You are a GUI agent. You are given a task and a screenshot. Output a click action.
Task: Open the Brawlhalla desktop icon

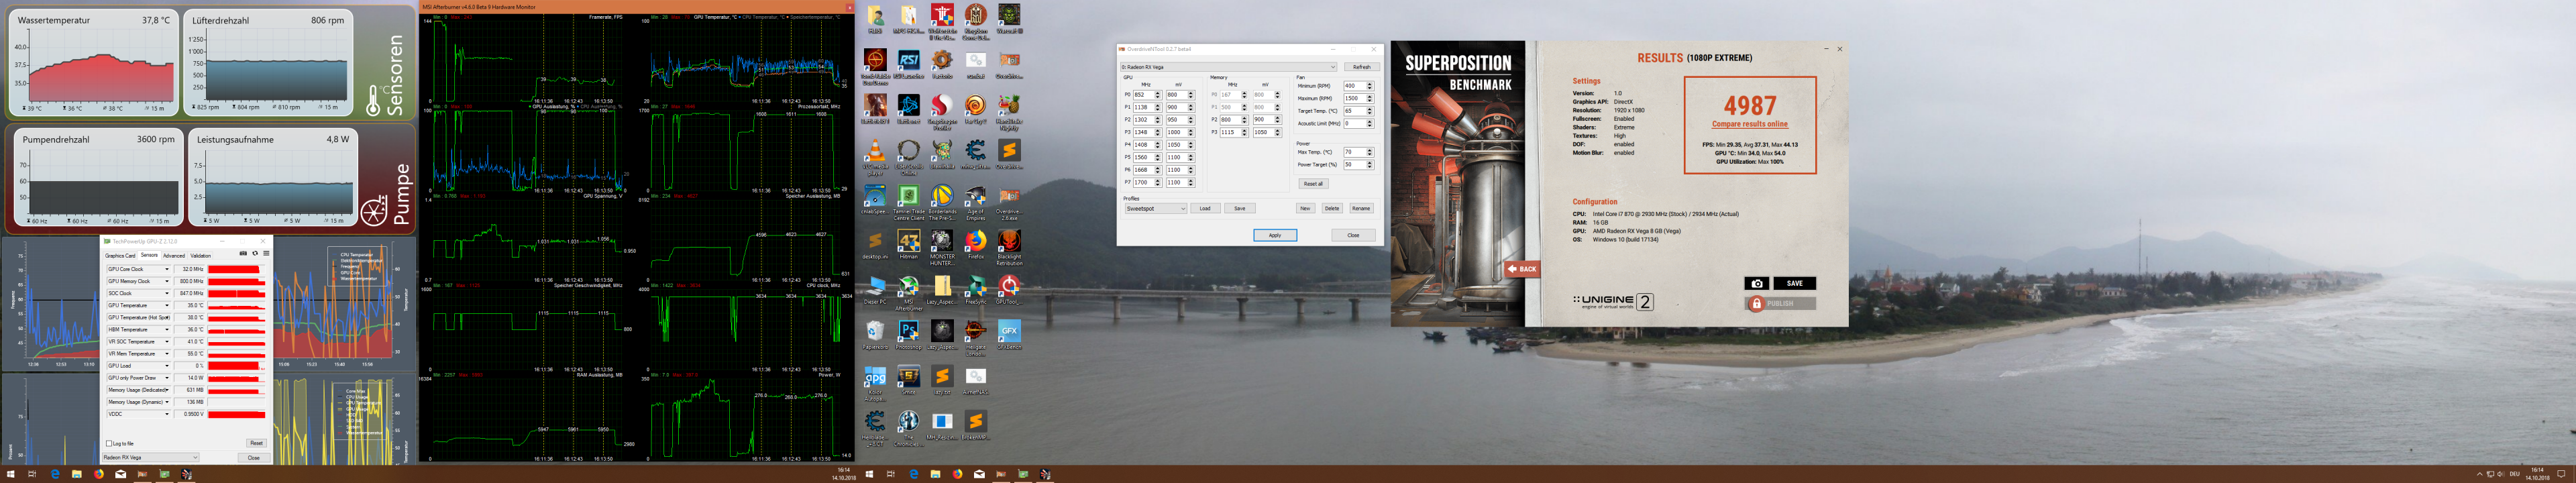point(942,154)
